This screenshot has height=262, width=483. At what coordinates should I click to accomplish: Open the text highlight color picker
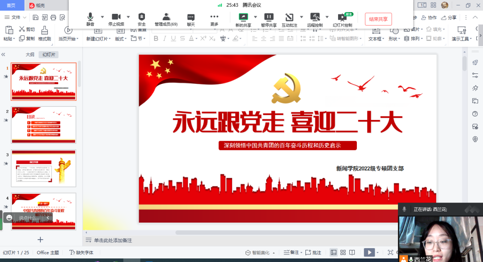237,39
